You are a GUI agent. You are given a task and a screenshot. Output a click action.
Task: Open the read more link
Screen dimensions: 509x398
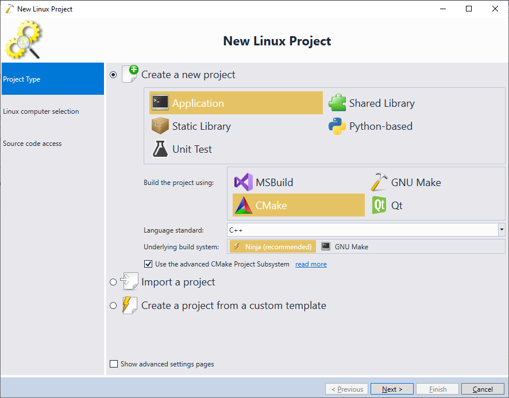point(311,264)
